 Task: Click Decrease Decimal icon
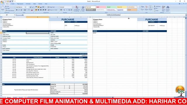click(x=71, y=10)
